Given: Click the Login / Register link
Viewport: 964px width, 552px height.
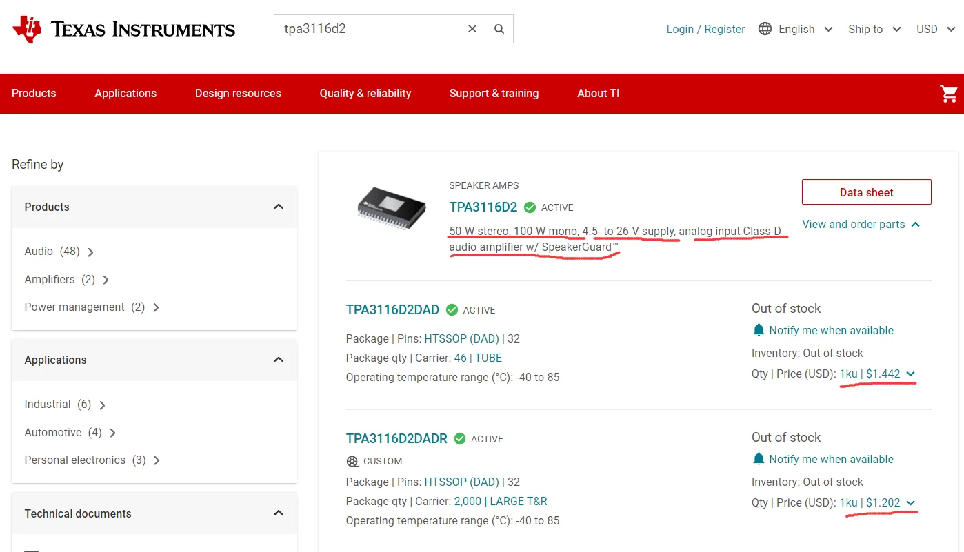Looking at the screenshot, I should (705, 29).
